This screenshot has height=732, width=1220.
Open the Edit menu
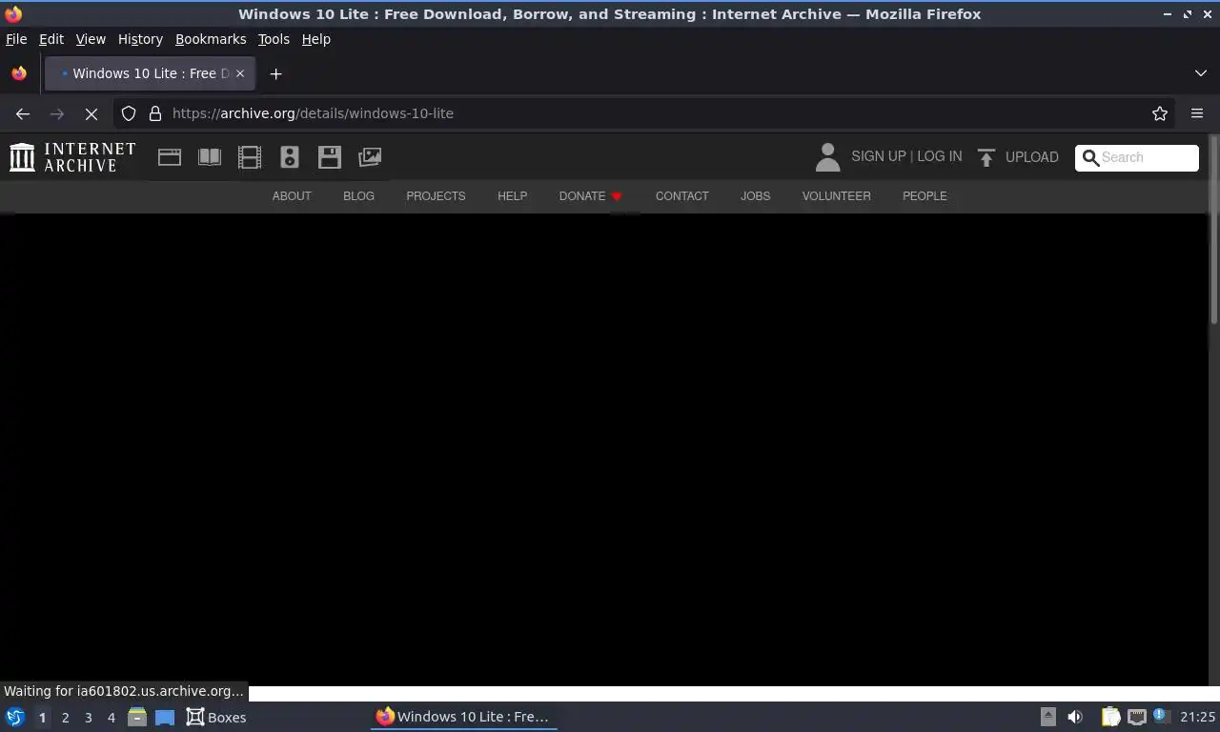[x=51, y=39]
